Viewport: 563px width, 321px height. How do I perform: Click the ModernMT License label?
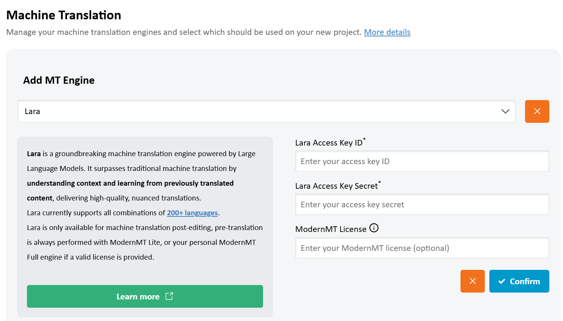pos(331,229)
